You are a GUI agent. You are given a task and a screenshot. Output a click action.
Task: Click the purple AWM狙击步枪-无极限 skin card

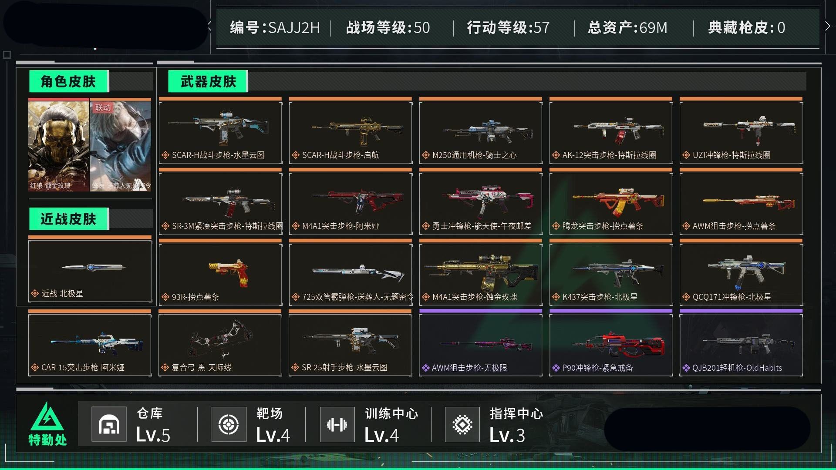coord(481,345)
